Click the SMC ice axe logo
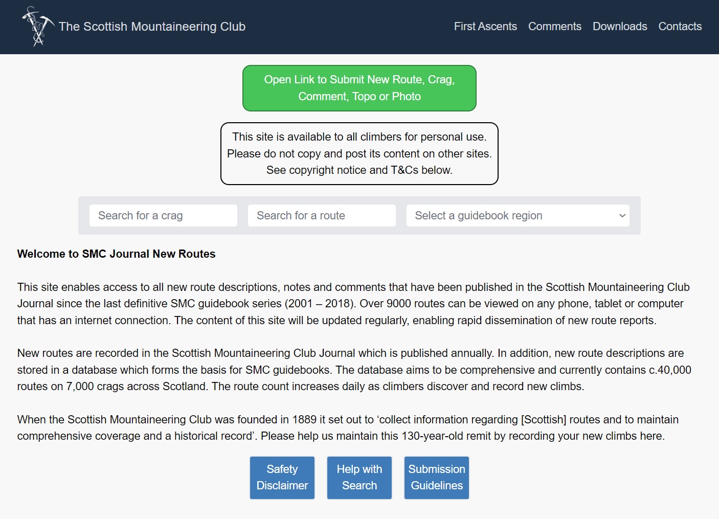Image resolution: width=719 pixels, height=519 pixels. point(38,27)
